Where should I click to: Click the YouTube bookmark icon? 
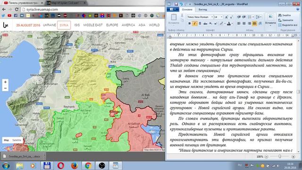click(x=9, y=16)
